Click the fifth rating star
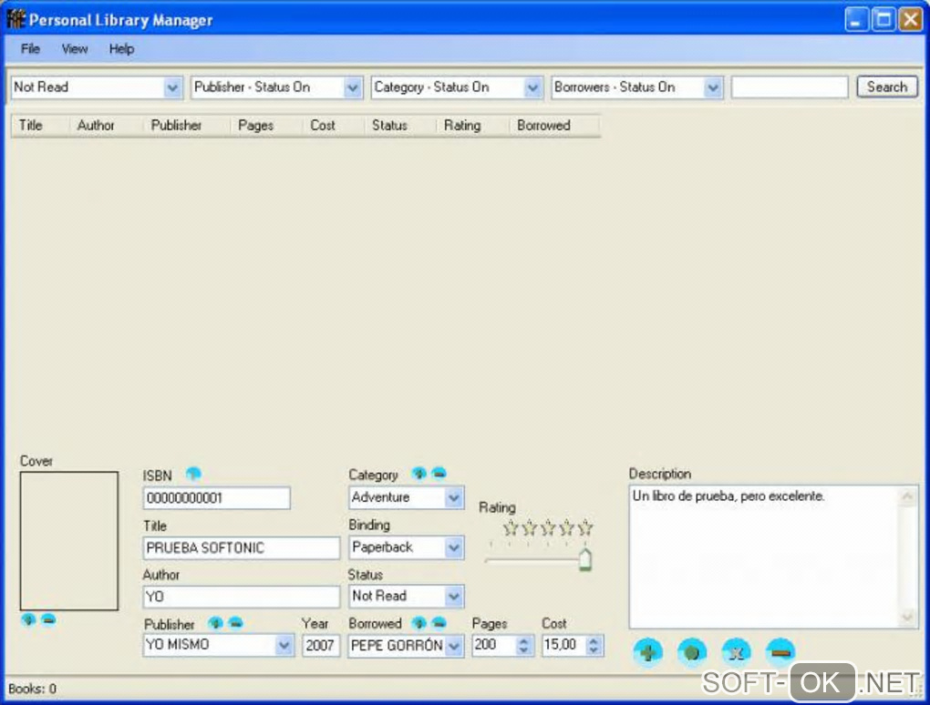Screen dimensions: 930x705 [585, 527]
